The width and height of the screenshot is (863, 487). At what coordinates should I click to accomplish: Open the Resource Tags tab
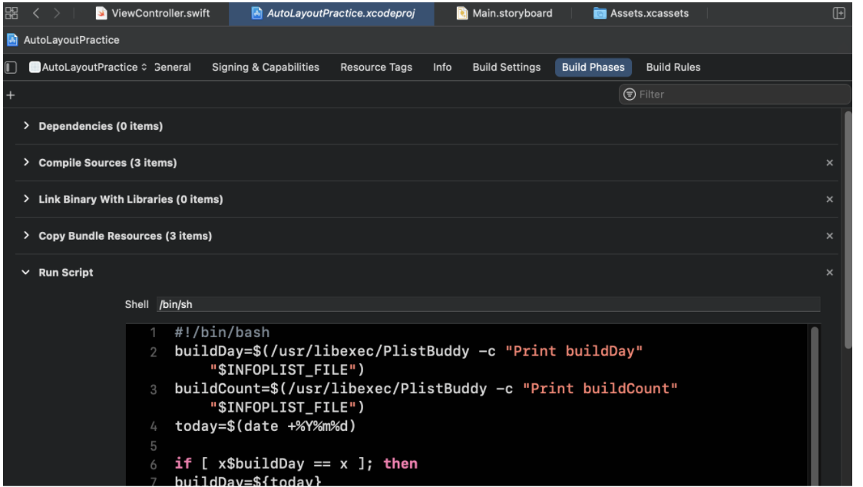tap(376, 67)
